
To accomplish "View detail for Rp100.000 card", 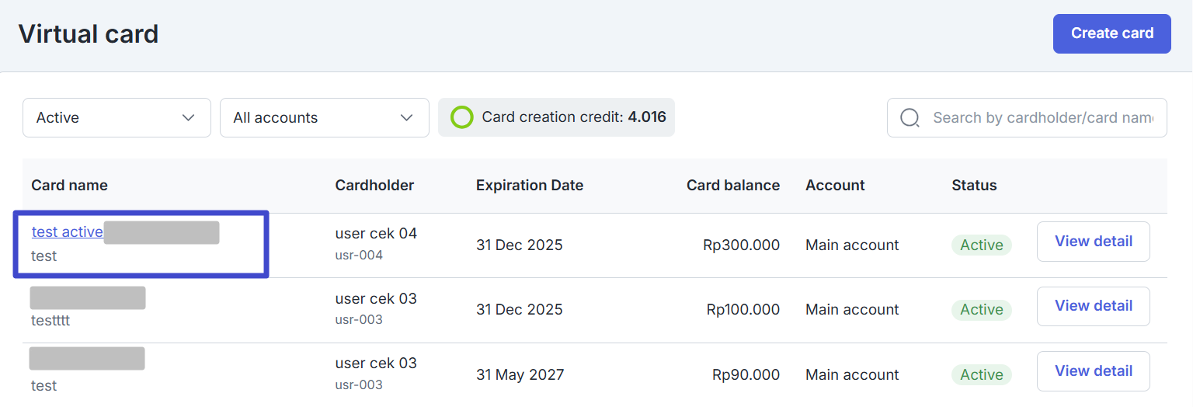I will click(x=1093, y=306).
